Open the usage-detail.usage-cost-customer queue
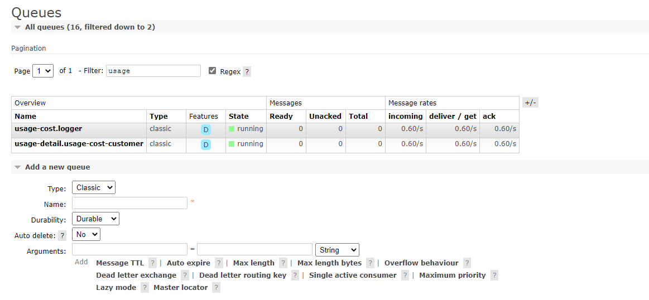This screenshot has width=649, height=300. [x=79, y=143]
